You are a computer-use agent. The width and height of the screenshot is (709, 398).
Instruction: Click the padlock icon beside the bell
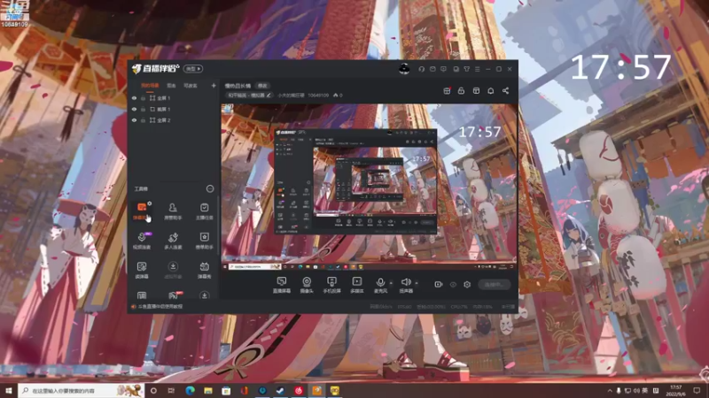click(461, 91)
